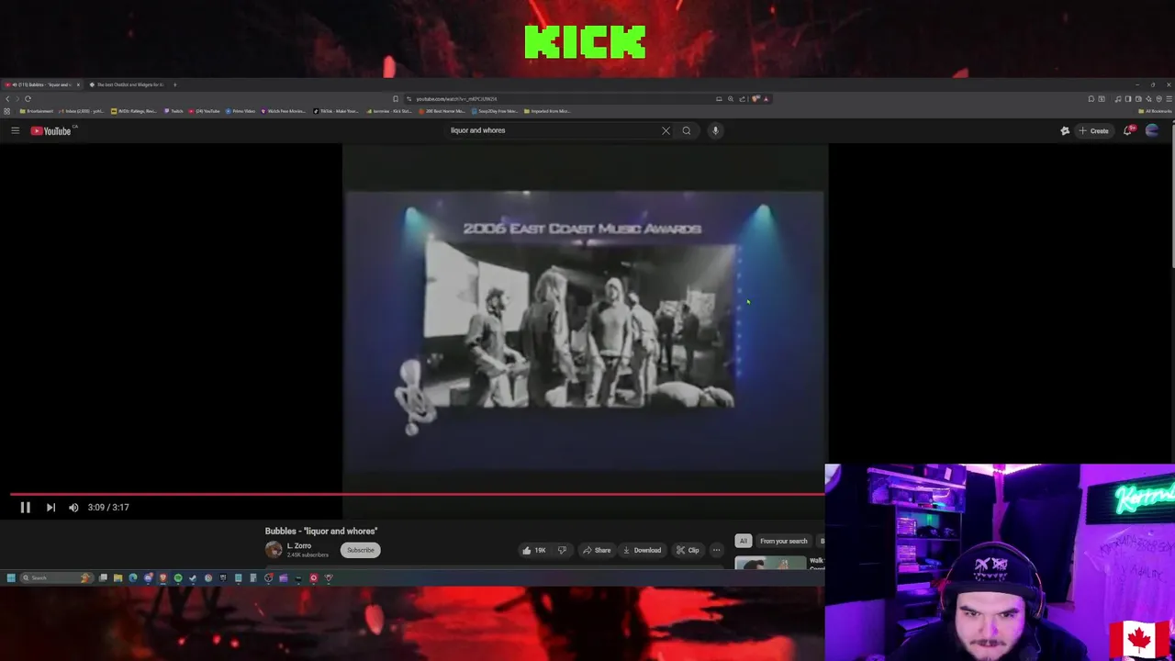
Task: Go to the YouTube home logo
Action: point(50,130)
